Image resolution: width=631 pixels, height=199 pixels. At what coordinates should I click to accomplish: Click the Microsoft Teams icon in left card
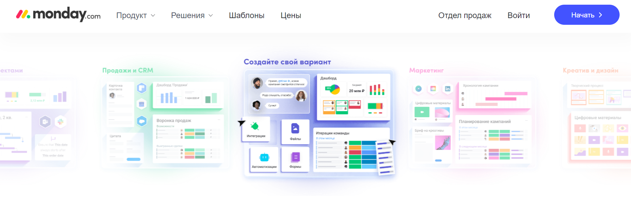(45, 122)
